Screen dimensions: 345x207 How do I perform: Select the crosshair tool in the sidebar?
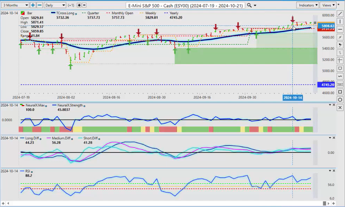(x=340, y=61)
